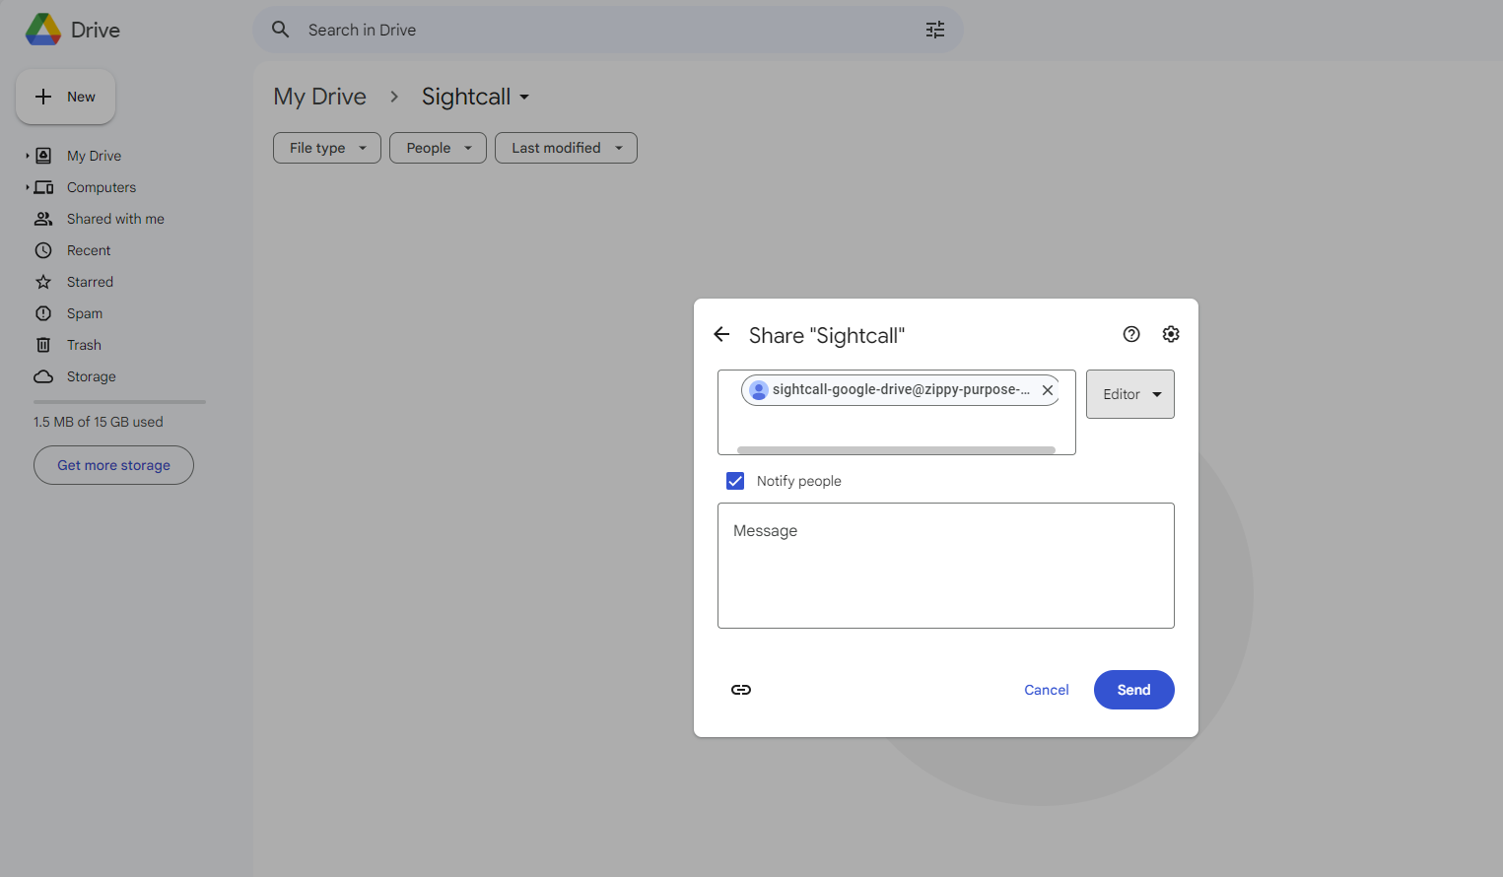Viewport: 1503px width, 877px height.
Task: Go back in the share dialog
Action: (721, 335)
